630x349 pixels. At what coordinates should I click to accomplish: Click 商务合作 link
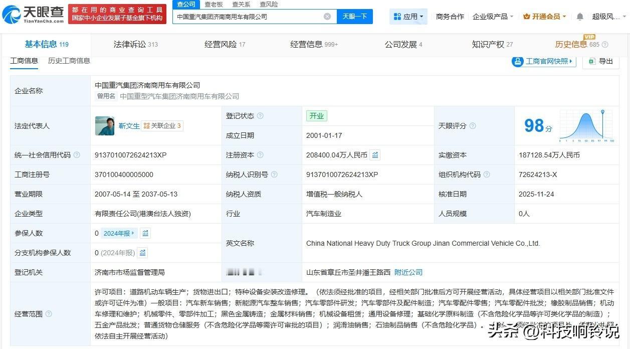coord(450,17)
